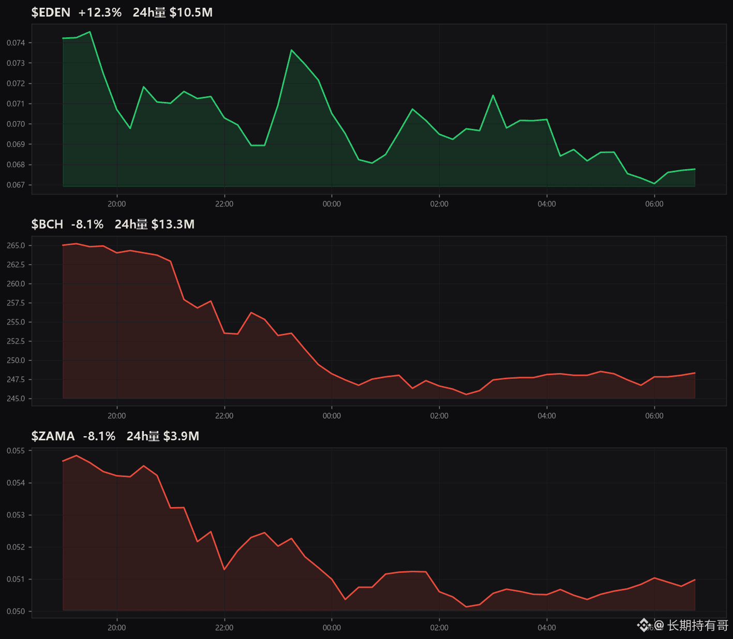
Task: Click the 24h volume $10.5M label
Action: [173, 12]
